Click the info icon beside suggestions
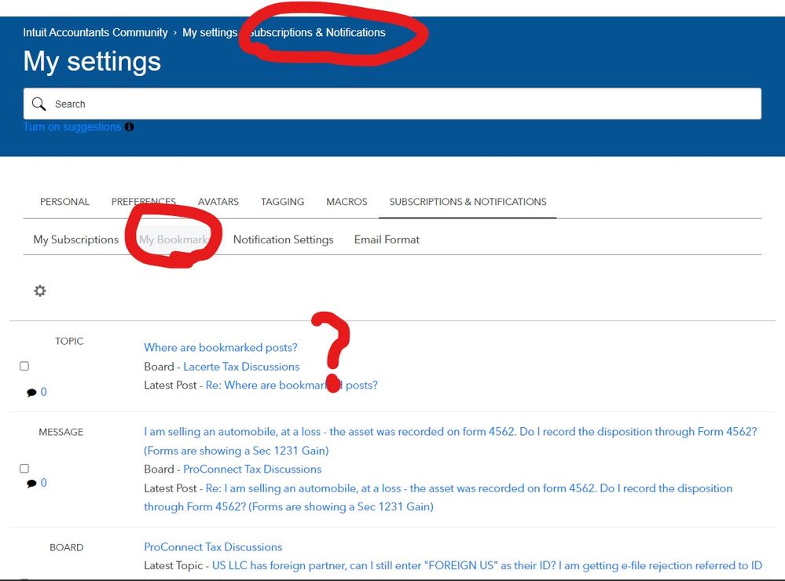 (x=130, y=127)
